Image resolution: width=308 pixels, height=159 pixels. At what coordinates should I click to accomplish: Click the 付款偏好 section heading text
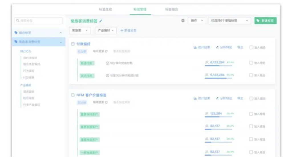point(83,44)
